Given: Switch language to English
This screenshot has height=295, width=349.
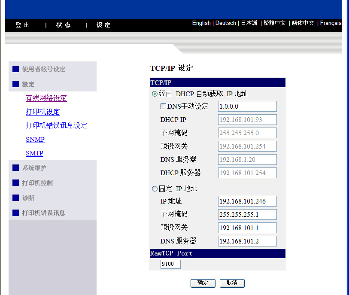Looking at the screenshot, I should click(x=201, y=23).
